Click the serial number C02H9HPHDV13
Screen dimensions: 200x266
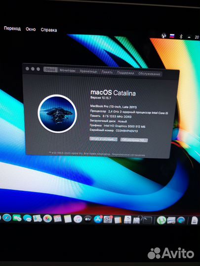pyautogui.click(x=127, y=131)
